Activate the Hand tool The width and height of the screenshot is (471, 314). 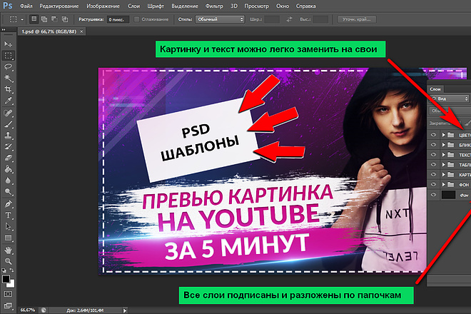(x=8, y=250)
